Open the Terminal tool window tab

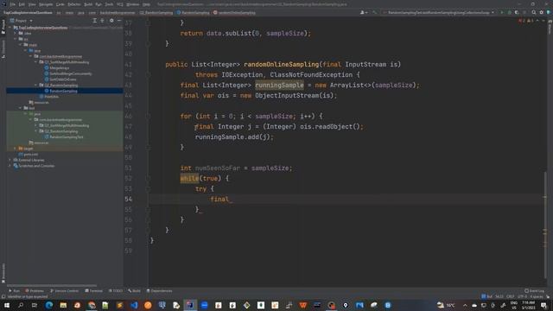pyautogui.click(x=94, y=291)
